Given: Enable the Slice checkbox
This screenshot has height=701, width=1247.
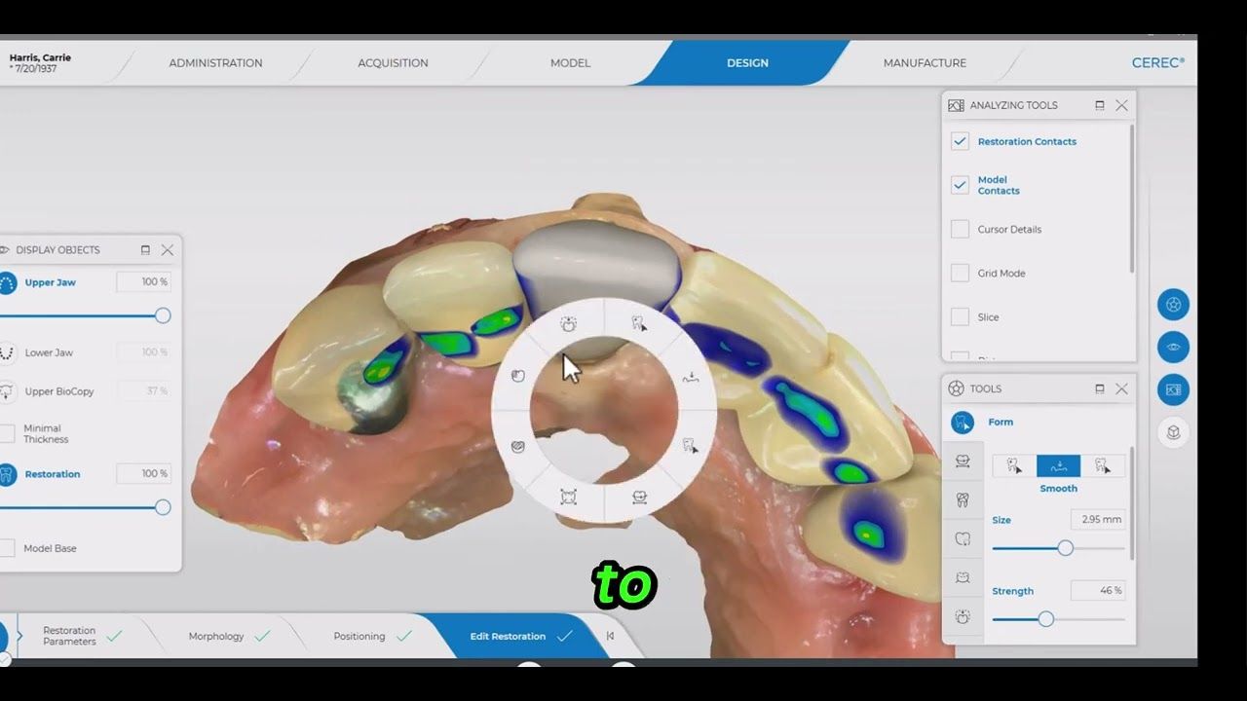Looking at the screenshot, I should click(x=960, y=317).
